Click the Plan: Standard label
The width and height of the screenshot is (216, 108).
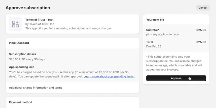click(x=19, y=43)
